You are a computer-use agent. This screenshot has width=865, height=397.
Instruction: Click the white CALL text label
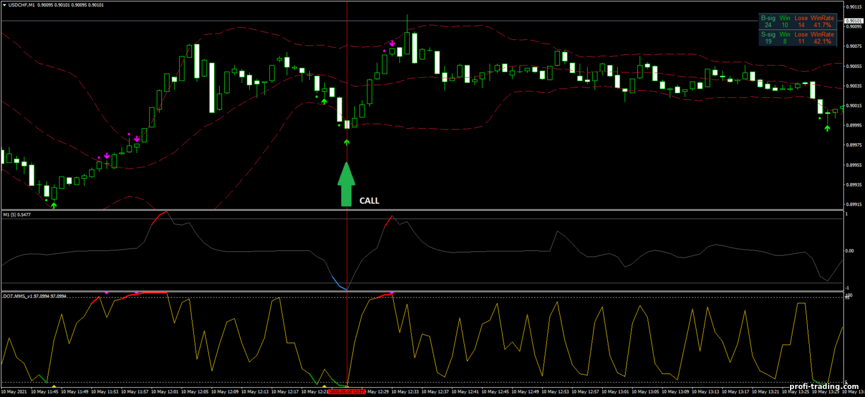pyautogui.click(x=369, y=201)
